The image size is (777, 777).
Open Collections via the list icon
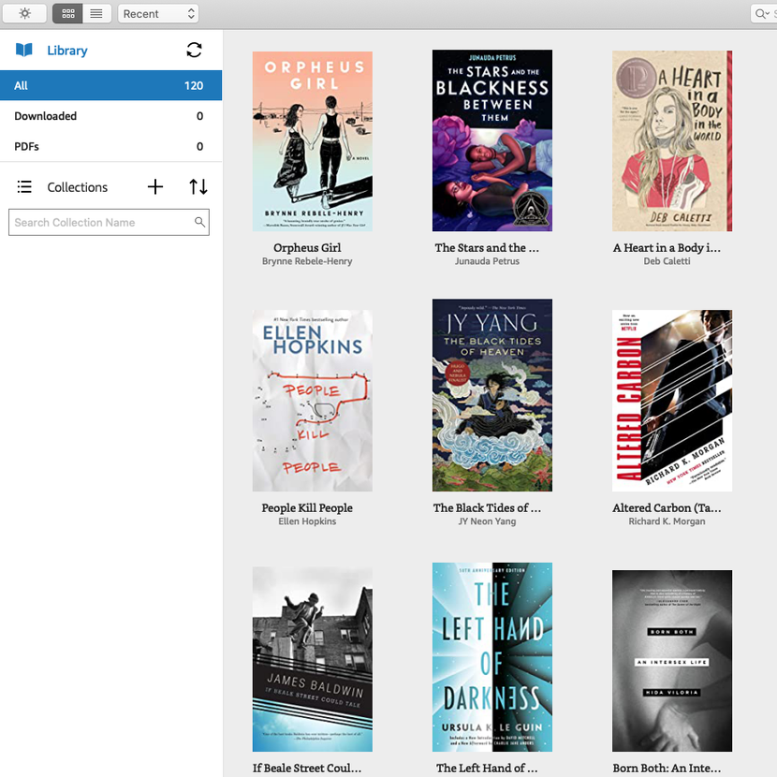tap(24, 187)
